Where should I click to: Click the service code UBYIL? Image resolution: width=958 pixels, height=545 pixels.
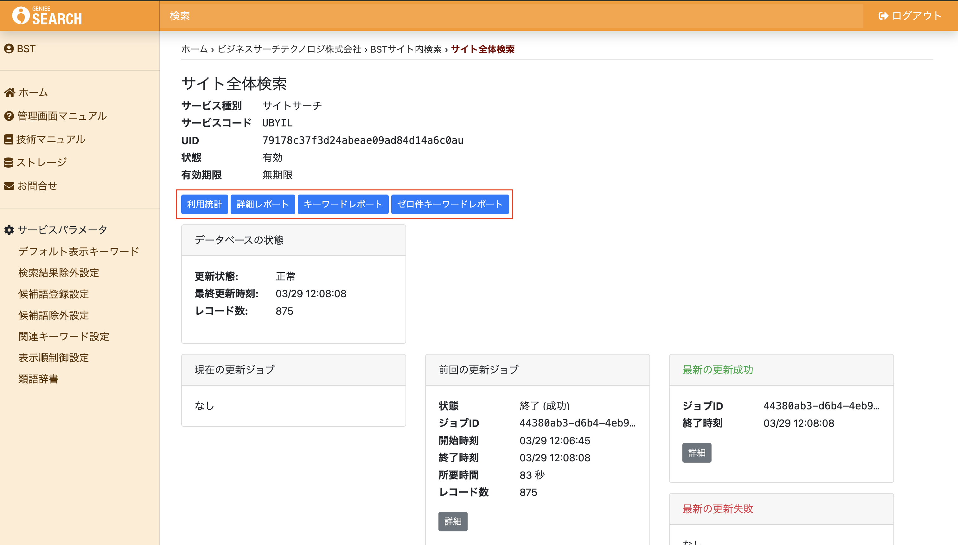(277, 123)
